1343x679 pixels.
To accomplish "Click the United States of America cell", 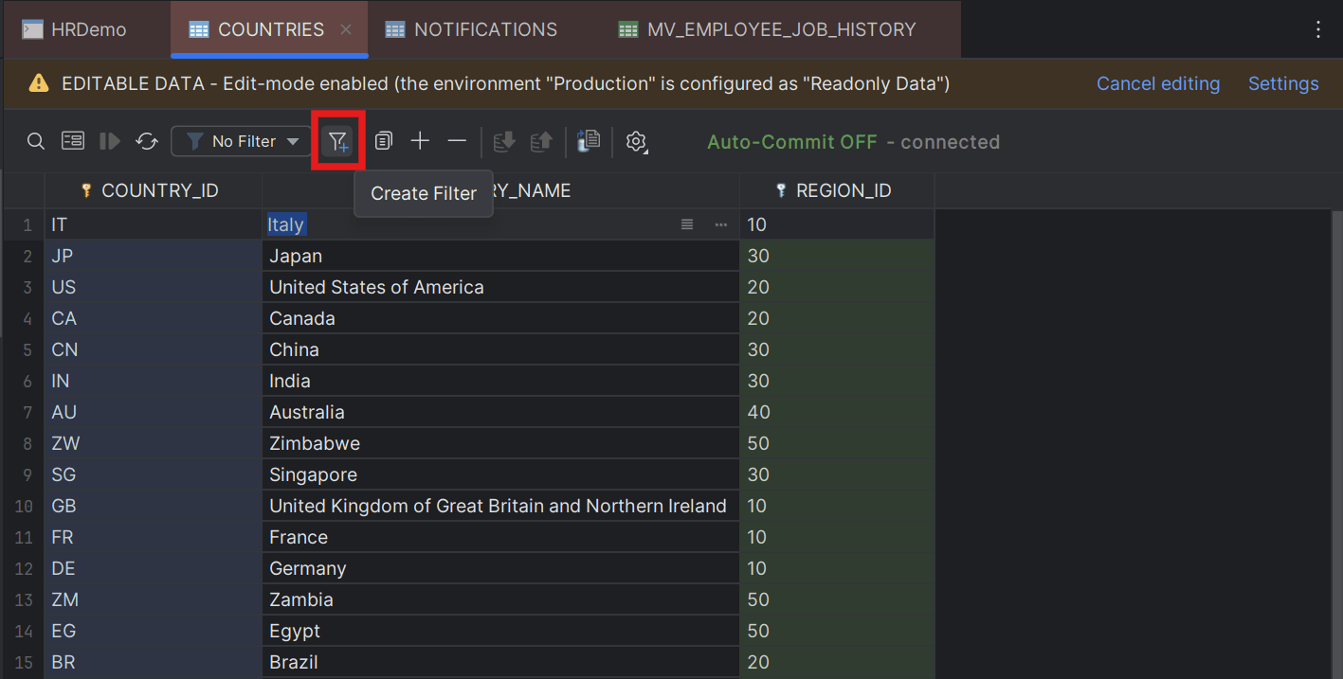I will 500,287.
